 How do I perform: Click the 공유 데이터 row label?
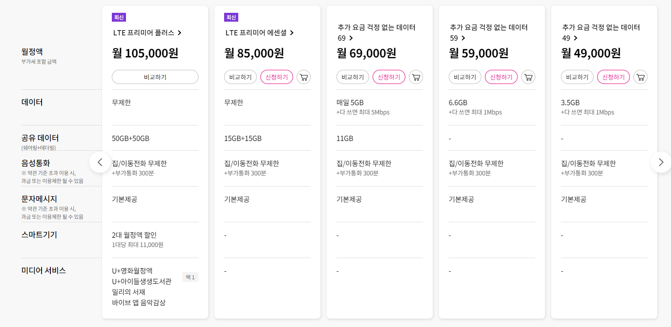(40, 138)
